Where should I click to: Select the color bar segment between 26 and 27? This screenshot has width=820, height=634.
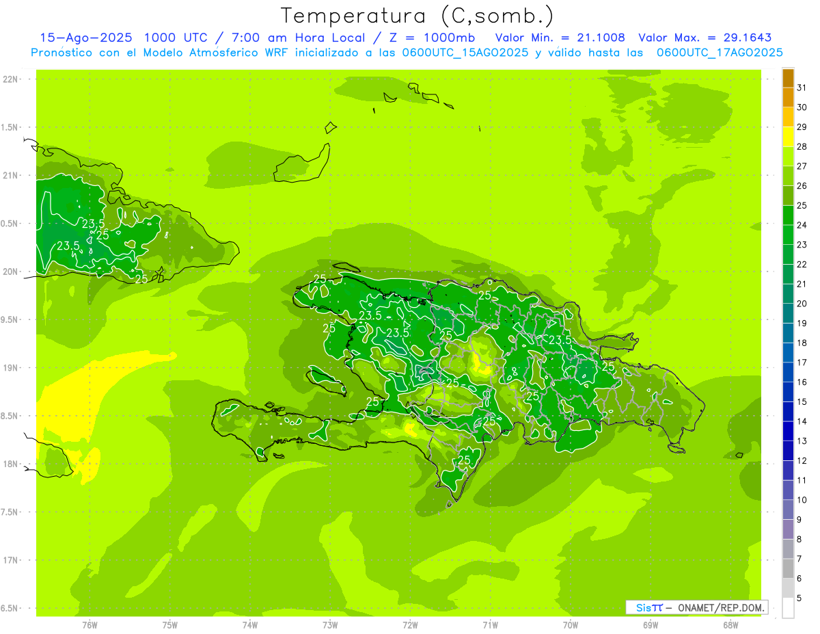click(x=788, y=176)
